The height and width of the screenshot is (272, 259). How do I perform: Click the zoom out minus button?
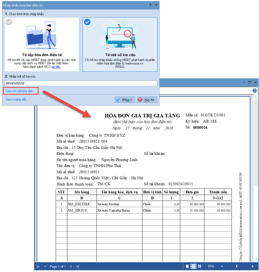[x=222, y=266]
